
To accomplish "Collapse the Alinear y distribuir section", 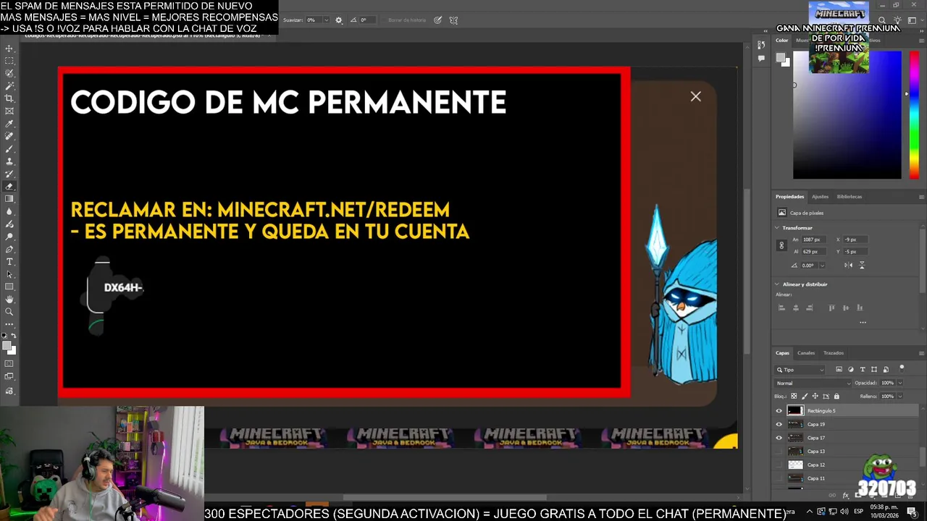I will coord(777,284).
